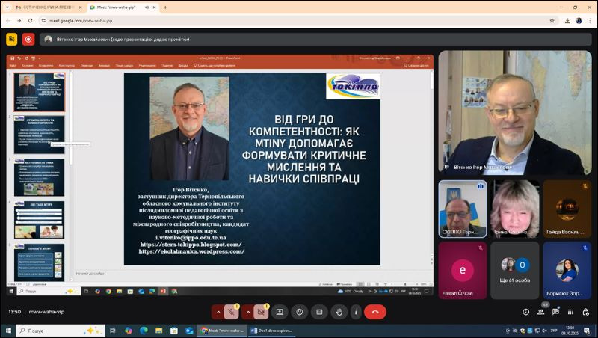This screenshot has height=338, width=598.
Task: Open a new browser tab
Action: pos(165,7)
